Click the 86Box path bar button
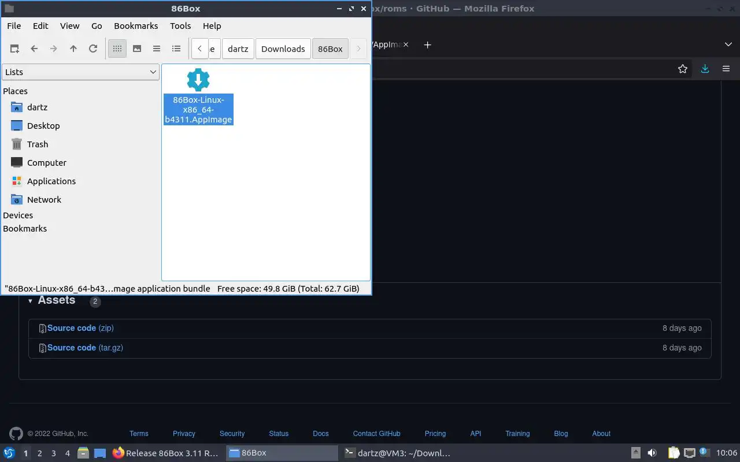 (331, 49)
